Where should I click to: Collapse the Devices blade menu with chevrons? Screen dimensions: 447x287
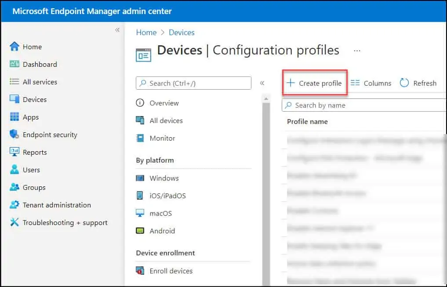pyautogui.click(x=262, y=83)
